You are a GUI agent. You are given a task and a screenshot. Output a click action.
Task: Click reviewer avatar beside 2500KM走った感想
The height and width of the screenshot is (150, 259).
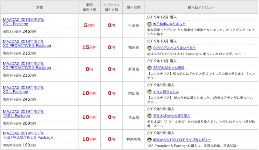(x=149, y=68)
